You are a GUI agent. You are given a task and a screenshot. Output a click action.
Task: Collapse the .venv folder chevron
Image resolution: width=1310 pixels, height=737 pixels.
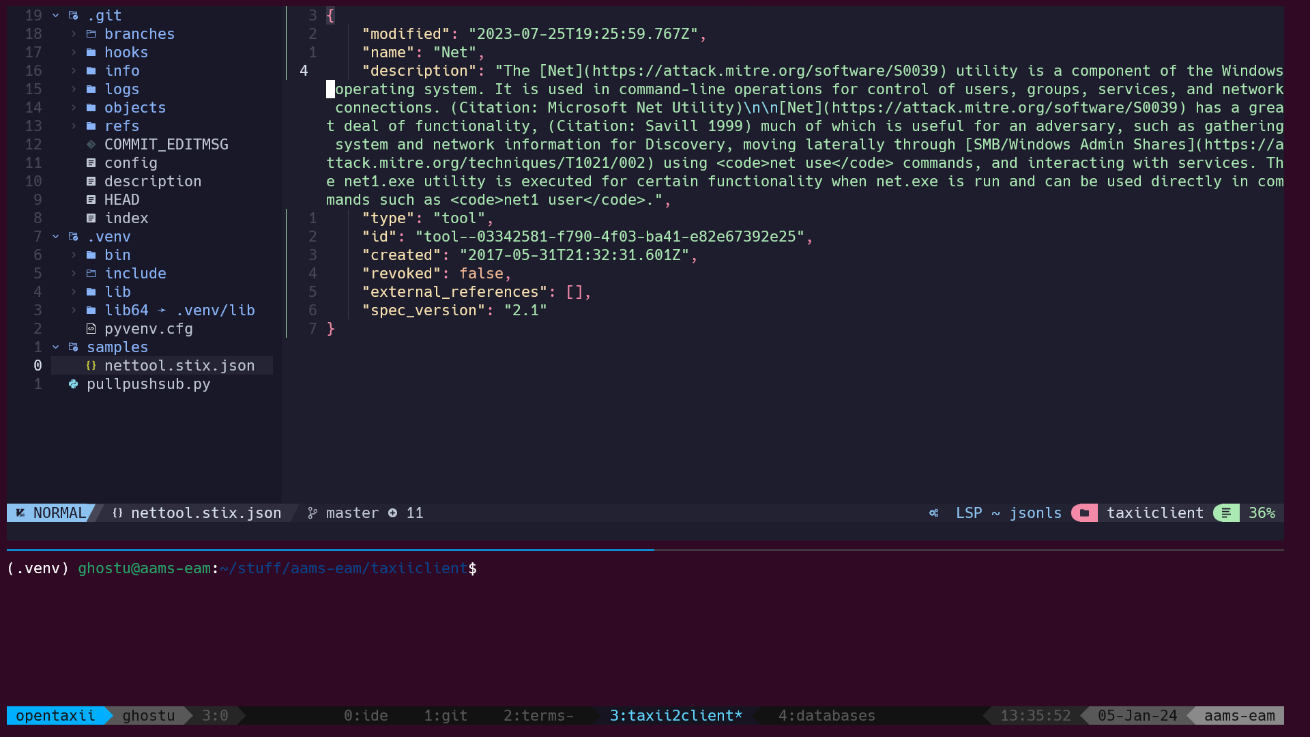(56, 236)
